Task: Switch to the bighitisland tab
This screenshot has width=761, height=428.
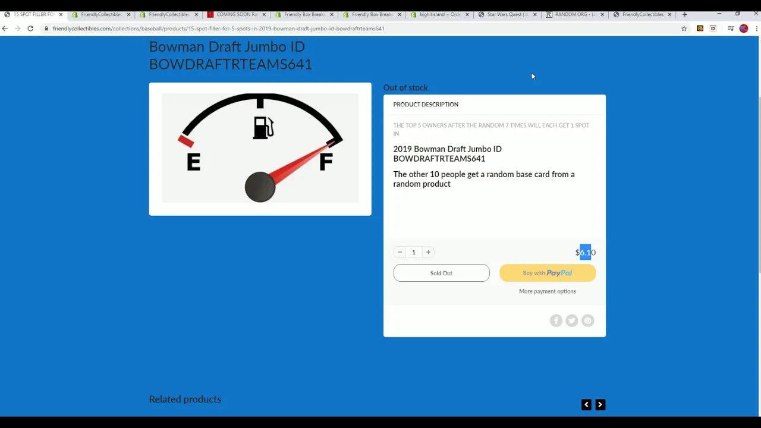Action: (x=440, y=14)
